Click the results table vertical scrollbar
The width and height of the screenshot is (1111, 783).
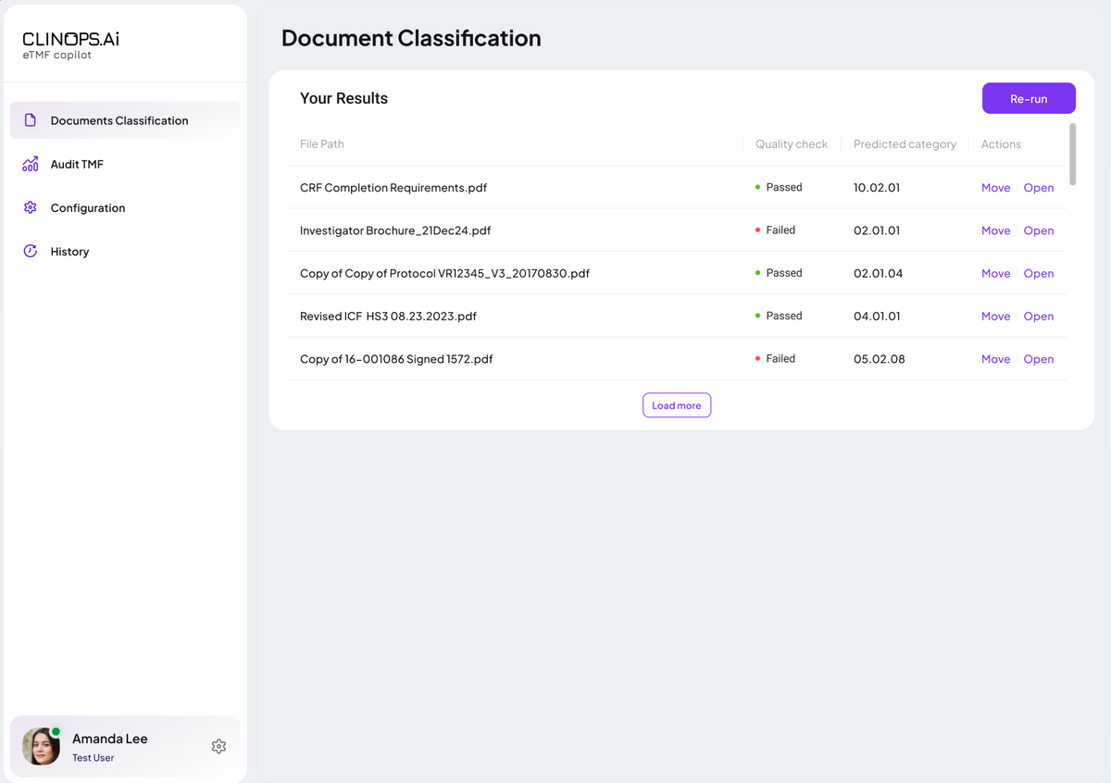(x=1073, y=155)
